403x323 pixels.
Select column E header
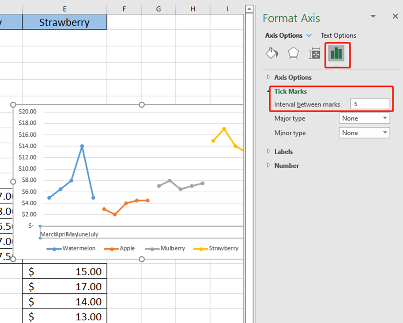64,9
